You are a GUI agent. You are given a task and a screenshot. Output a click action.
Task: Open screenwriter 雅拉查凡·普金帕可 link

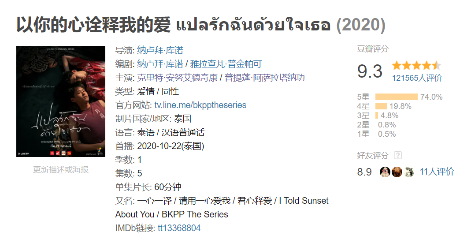[x=226, y=64]
